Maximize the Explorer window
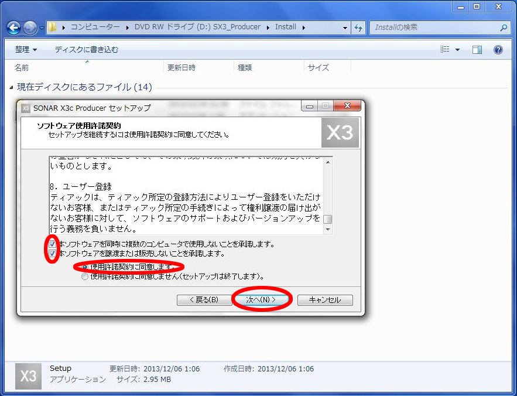Viewport: 517px width, 396px height. (x=477, y=6)
